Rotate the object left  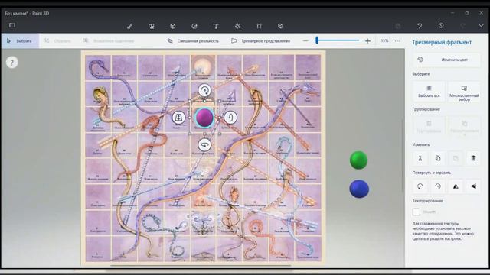coord(420,186)
